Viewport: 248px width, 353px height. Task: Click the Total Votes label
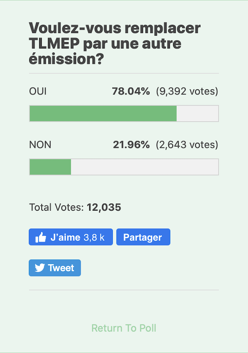[x=57, y=207]
